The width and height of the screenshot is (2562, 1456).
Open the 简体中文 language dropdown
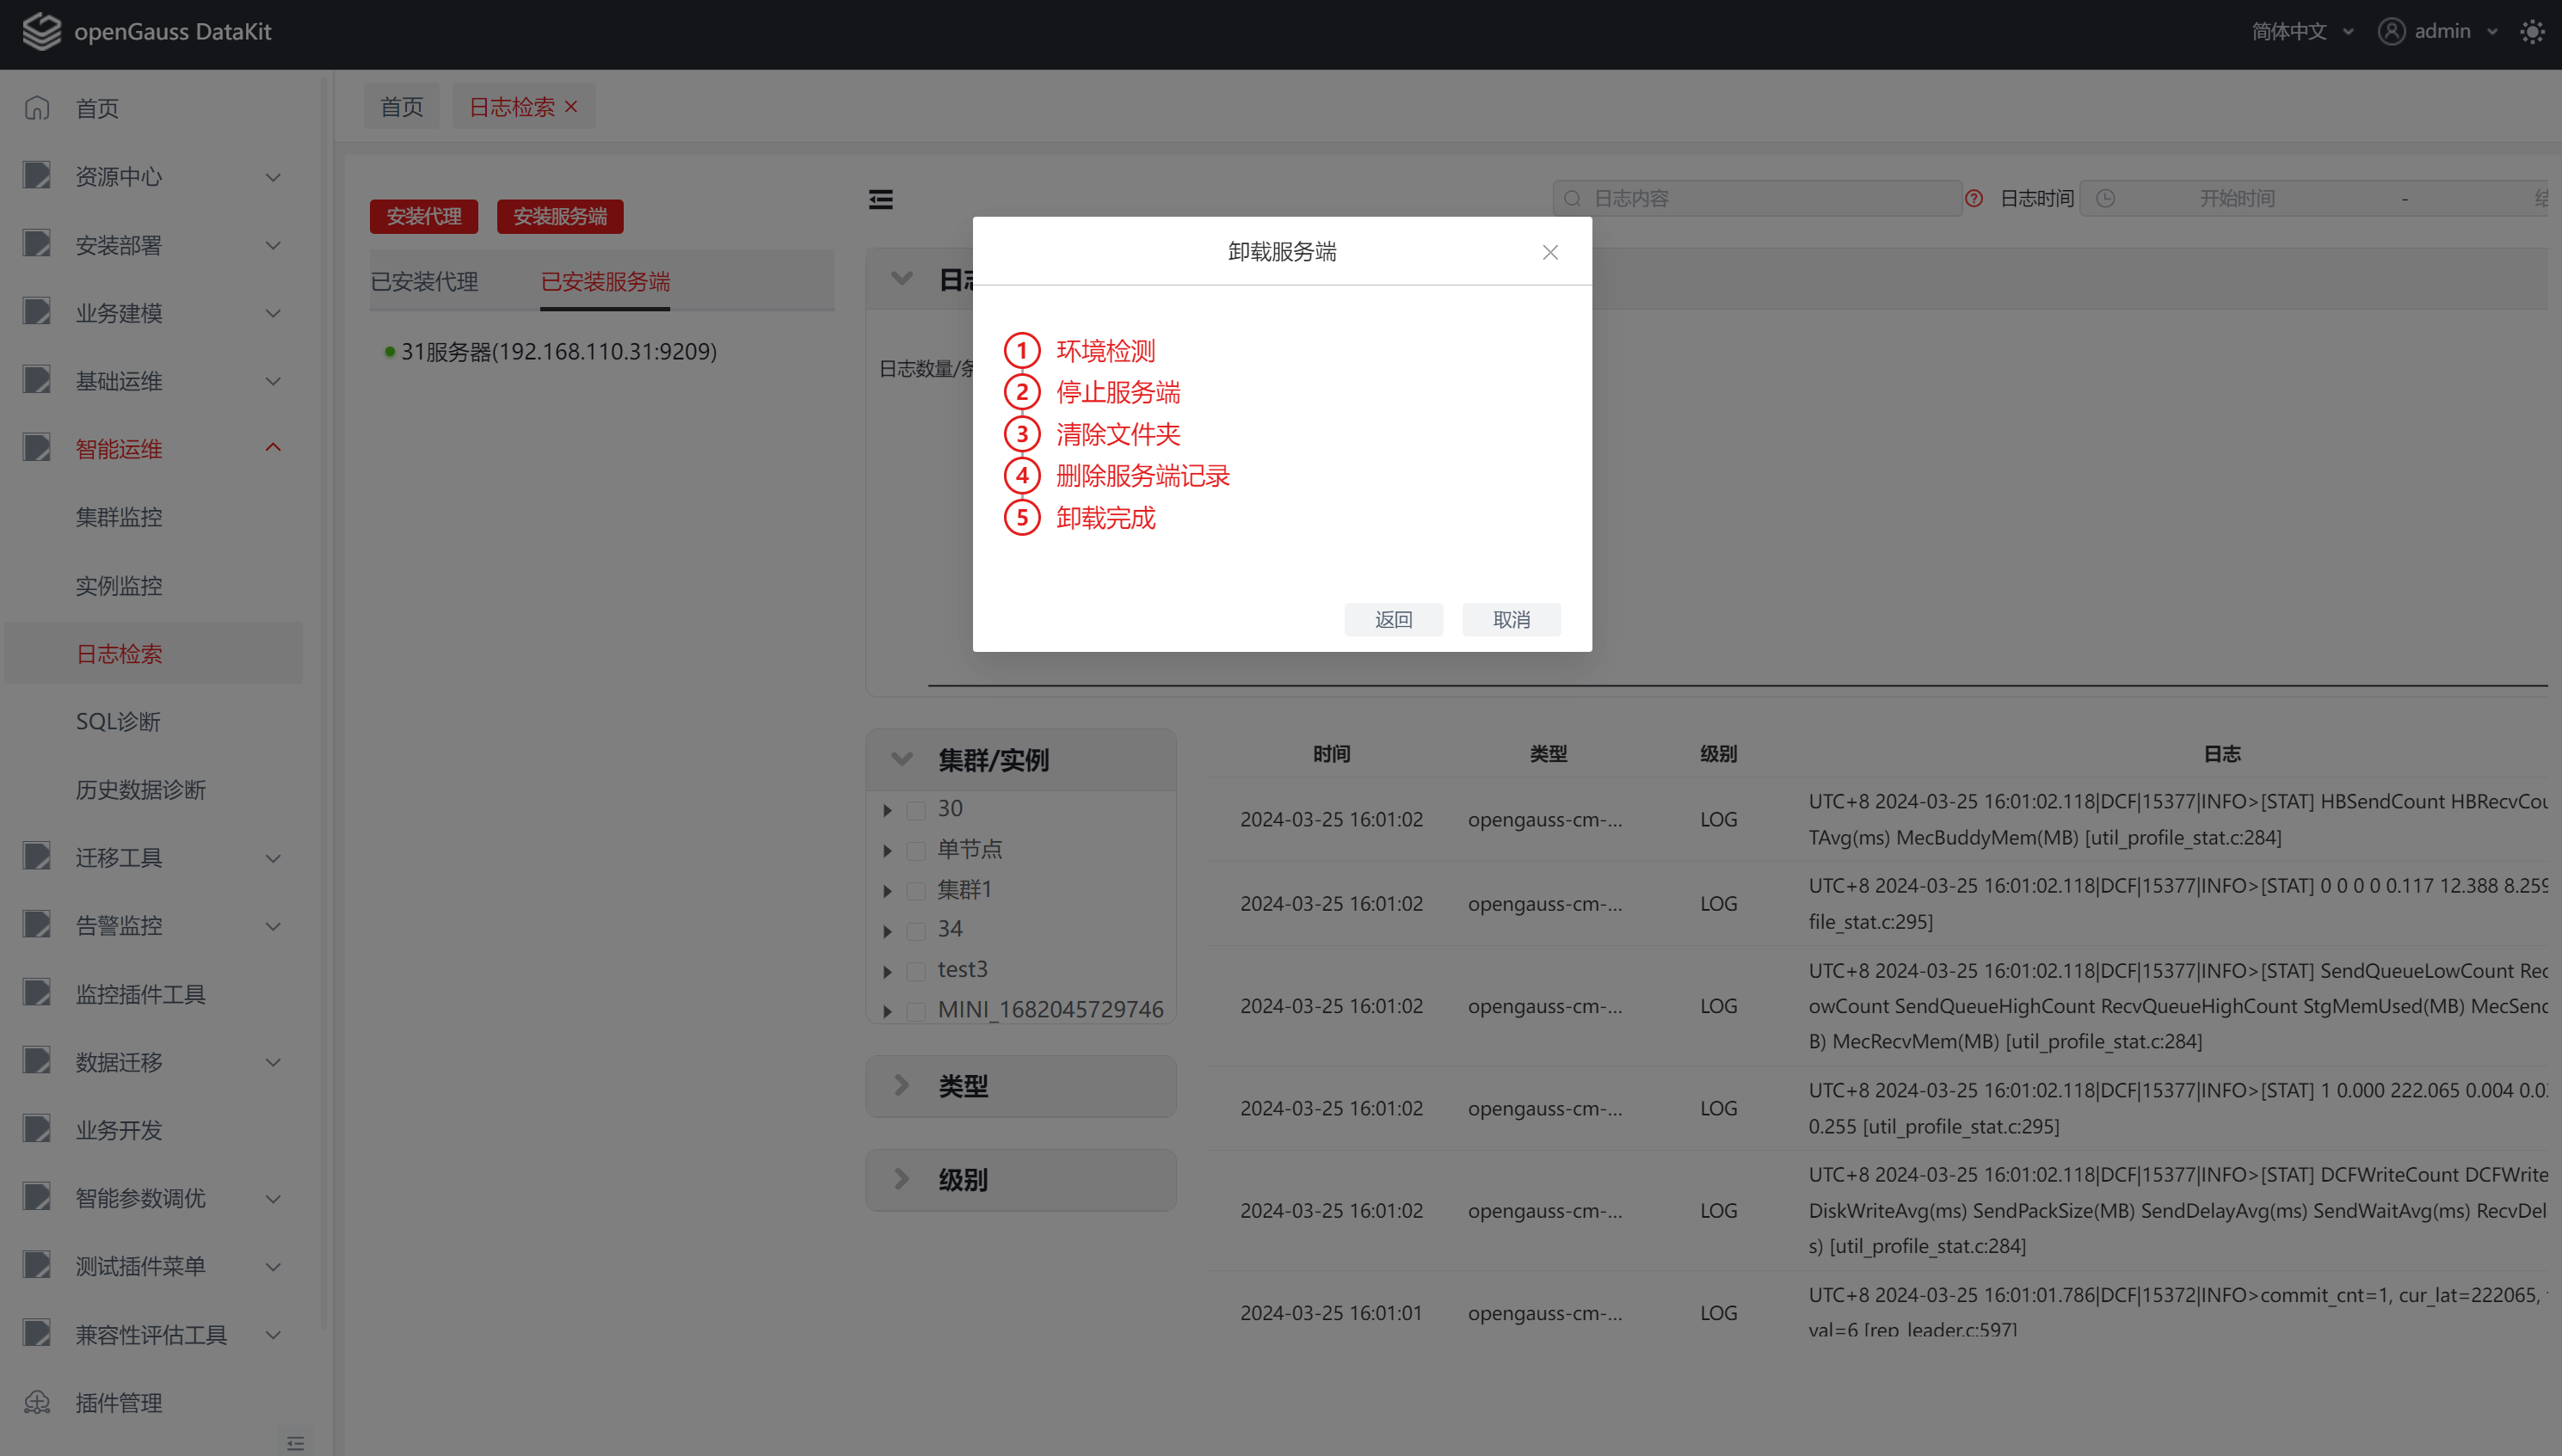coord(2303,31)
